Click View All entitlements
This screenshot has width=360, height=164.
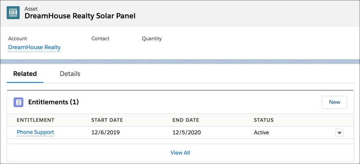[180, 153]
